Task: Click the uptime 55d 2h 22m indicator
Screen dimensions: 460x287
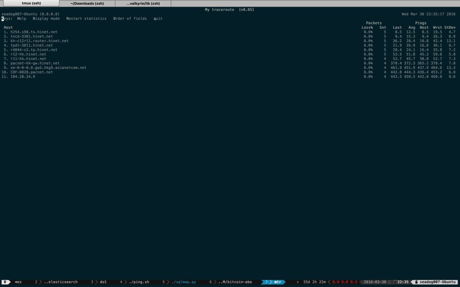Action: [314, 282]
